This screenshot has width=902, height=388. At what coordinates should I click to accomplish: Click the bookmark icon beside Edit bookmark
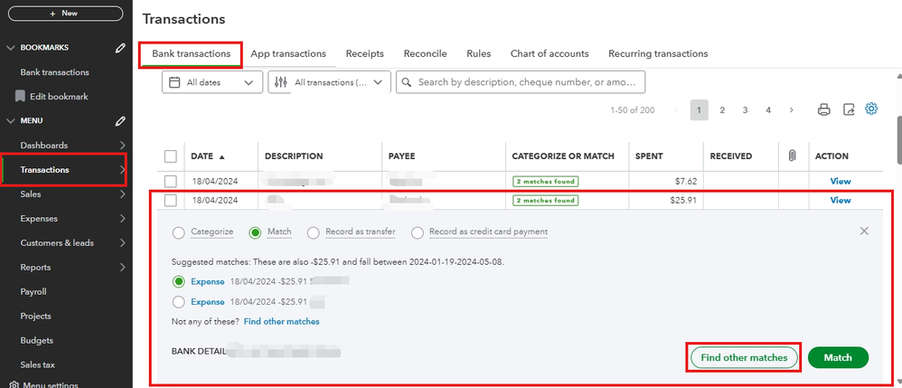tap(20, 97)
